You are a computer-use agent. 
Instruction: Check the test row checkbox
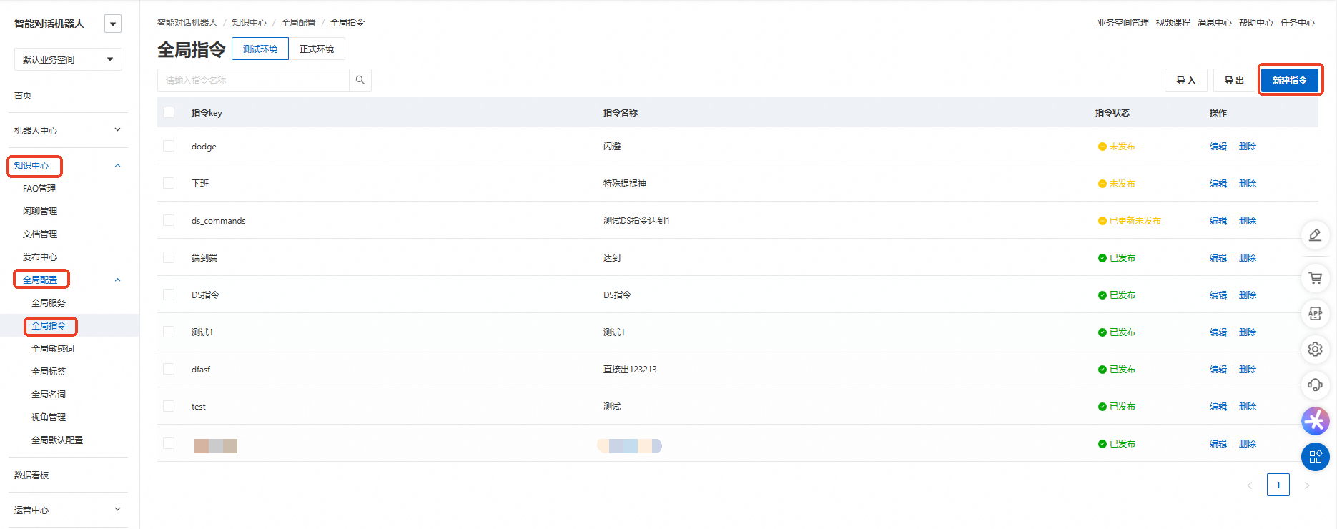169,406
